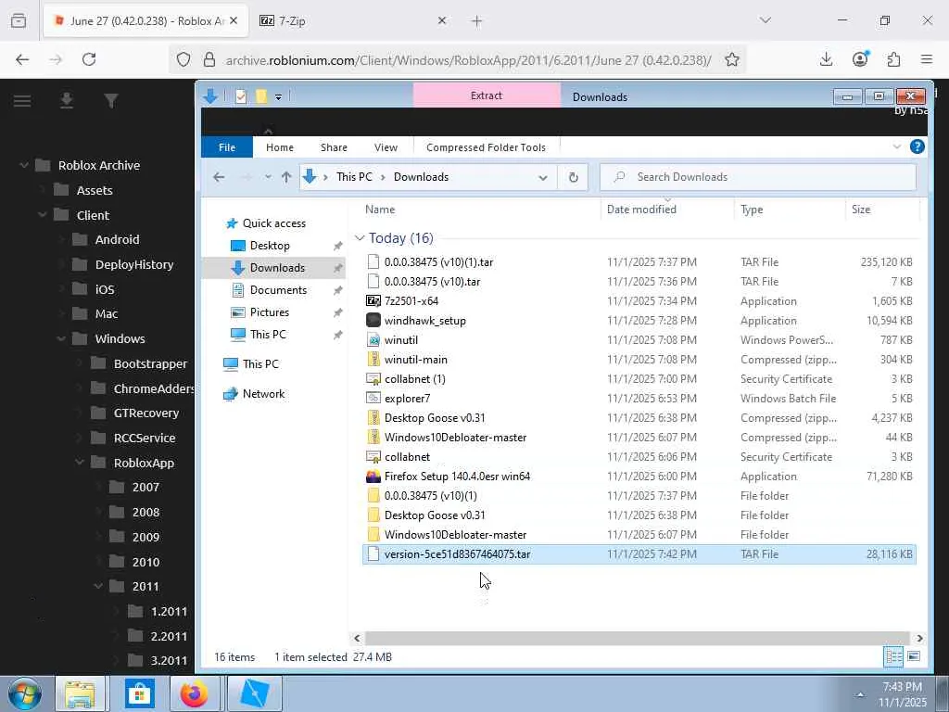Select Network in the navigation pane
This screenshot has width=949, height=712.
point(263,393)
